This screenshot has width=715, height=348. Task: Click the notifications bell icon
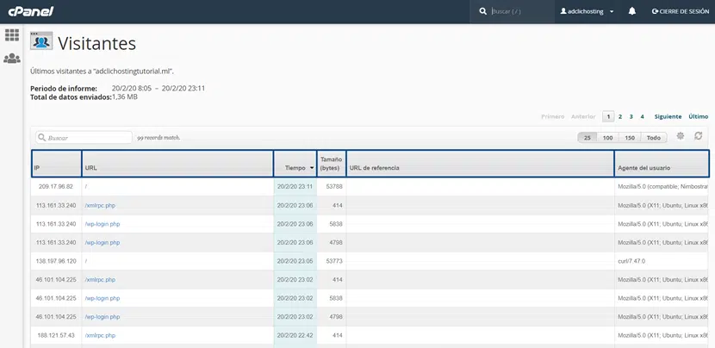(x=632, y=11)
